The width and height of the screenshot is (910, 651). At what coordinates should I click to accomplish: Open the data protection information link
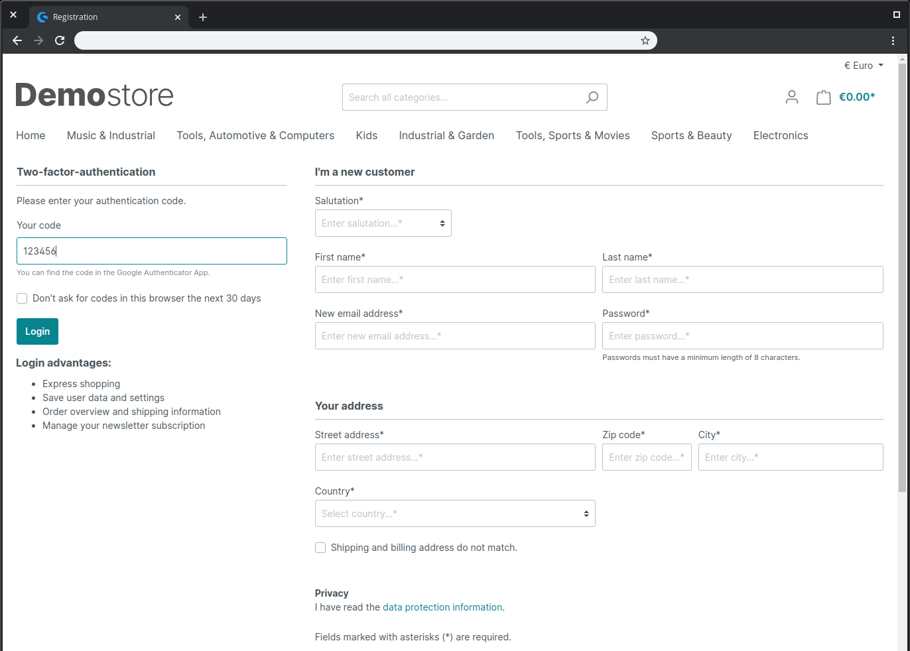coord(442,607)
